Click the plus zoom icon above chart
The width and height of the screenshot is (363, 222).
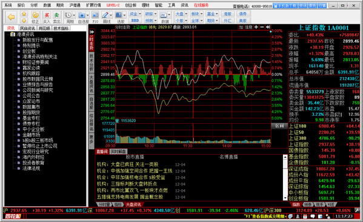point(256,27)
